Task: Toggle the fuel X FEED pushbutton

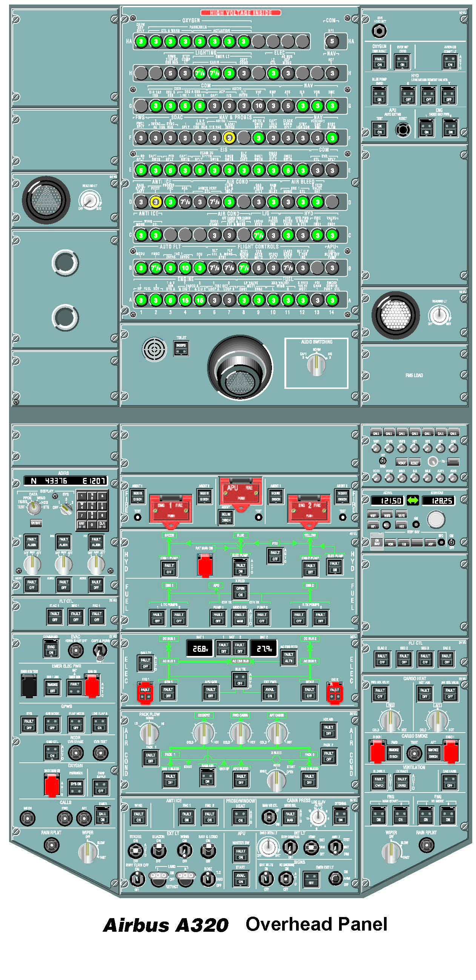Action: pyautogui.click(x=241, y=591)
